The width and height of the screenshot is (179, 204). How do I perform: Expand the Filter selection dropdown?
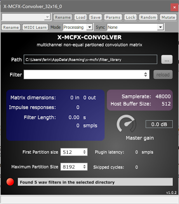click(x=87, y=75)
